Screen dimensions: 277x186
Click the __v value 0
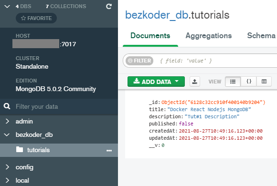[163, 145]
